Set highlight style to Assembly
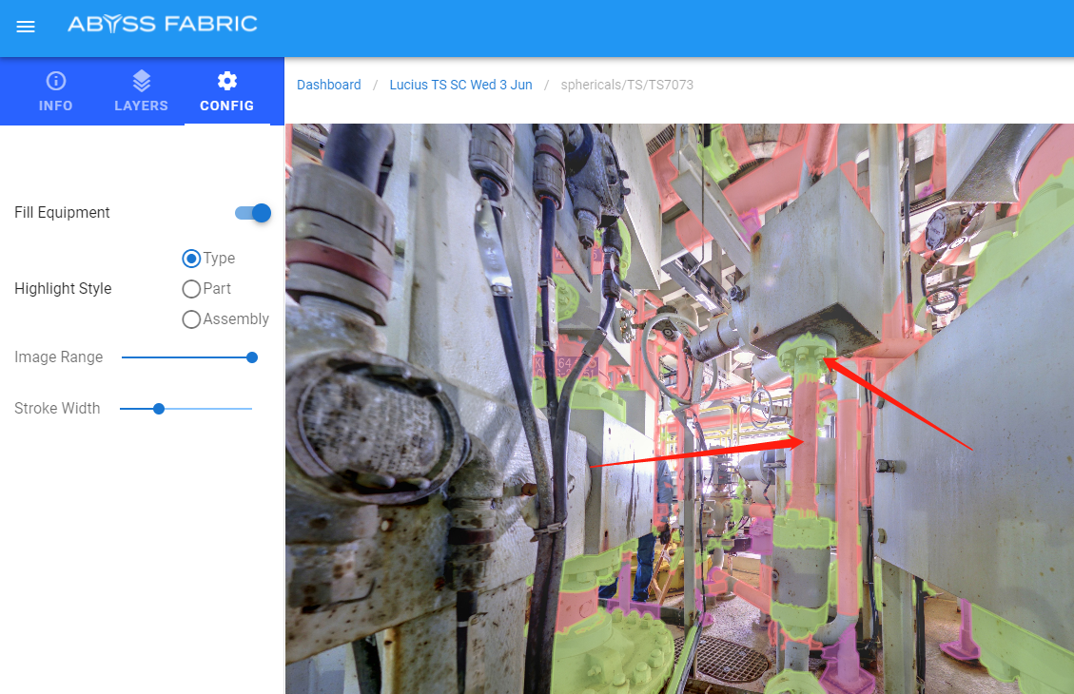 click(191, 319)
